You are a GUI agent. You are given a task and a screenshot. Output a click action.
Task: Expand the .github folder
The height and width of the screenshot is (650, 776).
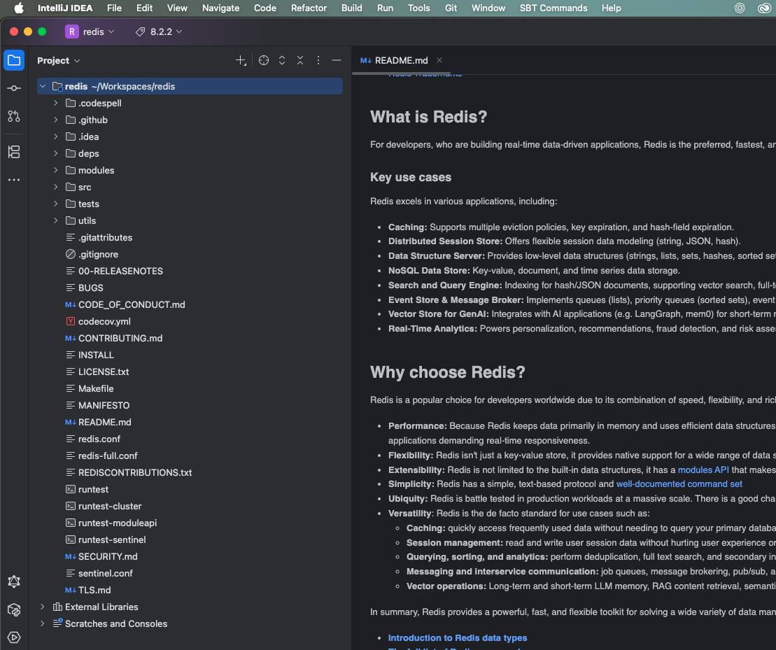pyautogui.click(x=56, y=120)
